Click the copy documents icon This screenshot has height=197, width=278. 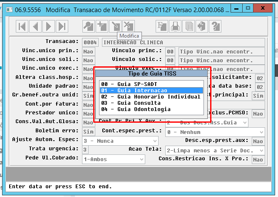(189, 26)
